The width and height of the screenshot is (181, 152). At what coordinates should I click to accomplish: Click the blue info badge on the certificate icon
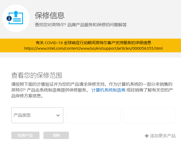point(9,19)
